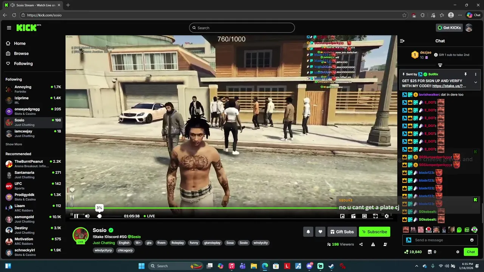This screenshot has width=484, height=272.
Task: Send message with Chat button
Action: 471,252
